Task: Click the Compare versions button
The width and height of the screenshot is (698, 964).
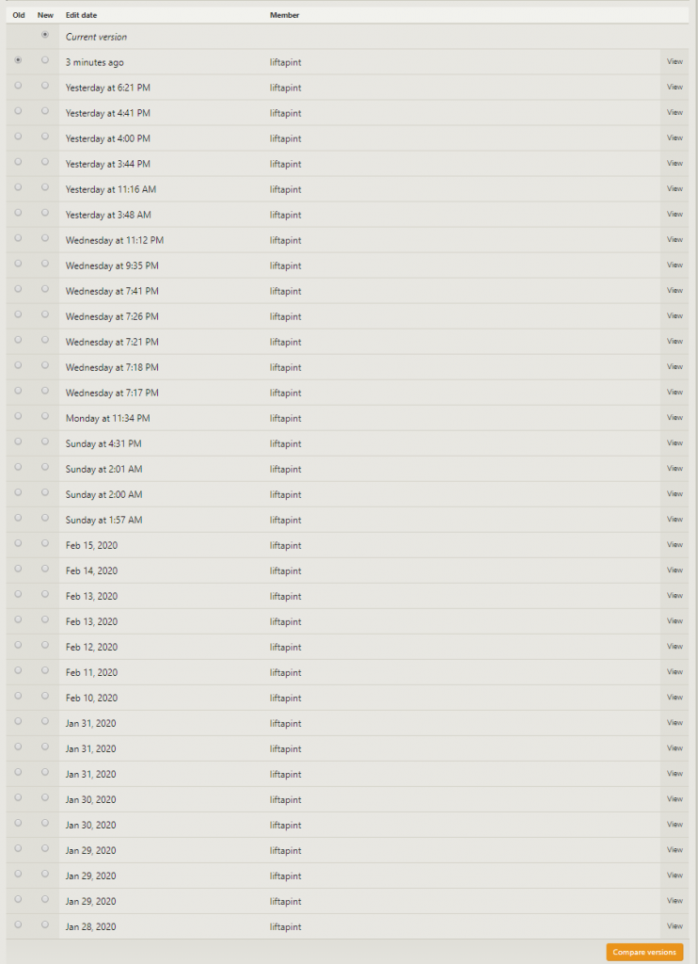Action: [644, 952]
